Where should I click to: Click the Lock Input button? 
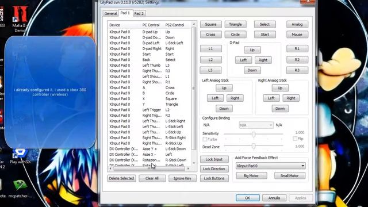pos(214,159)
